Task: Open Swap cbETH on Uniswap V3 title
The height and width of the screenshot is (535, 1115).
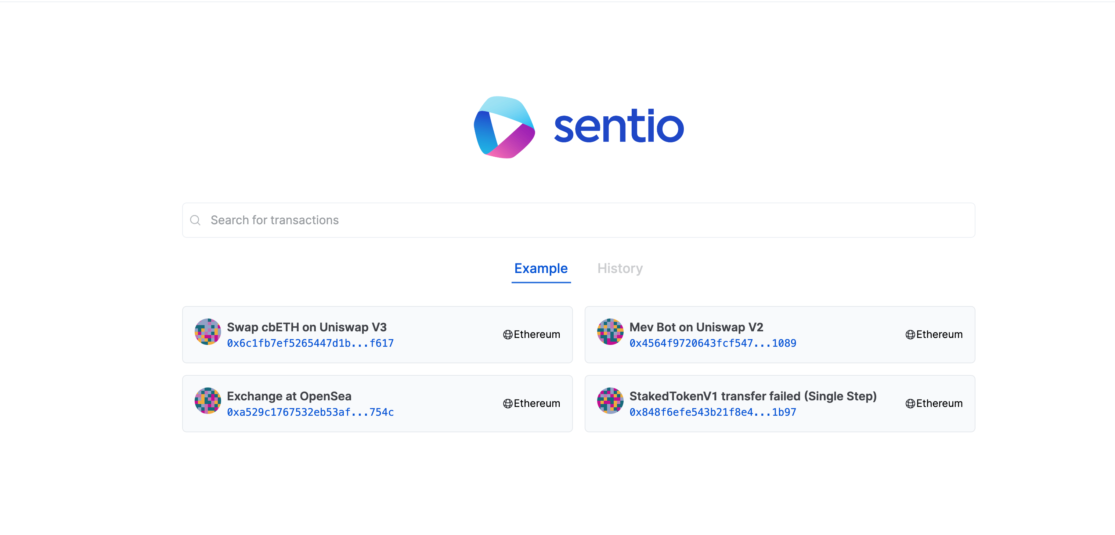Action: [x=306, y=327]
